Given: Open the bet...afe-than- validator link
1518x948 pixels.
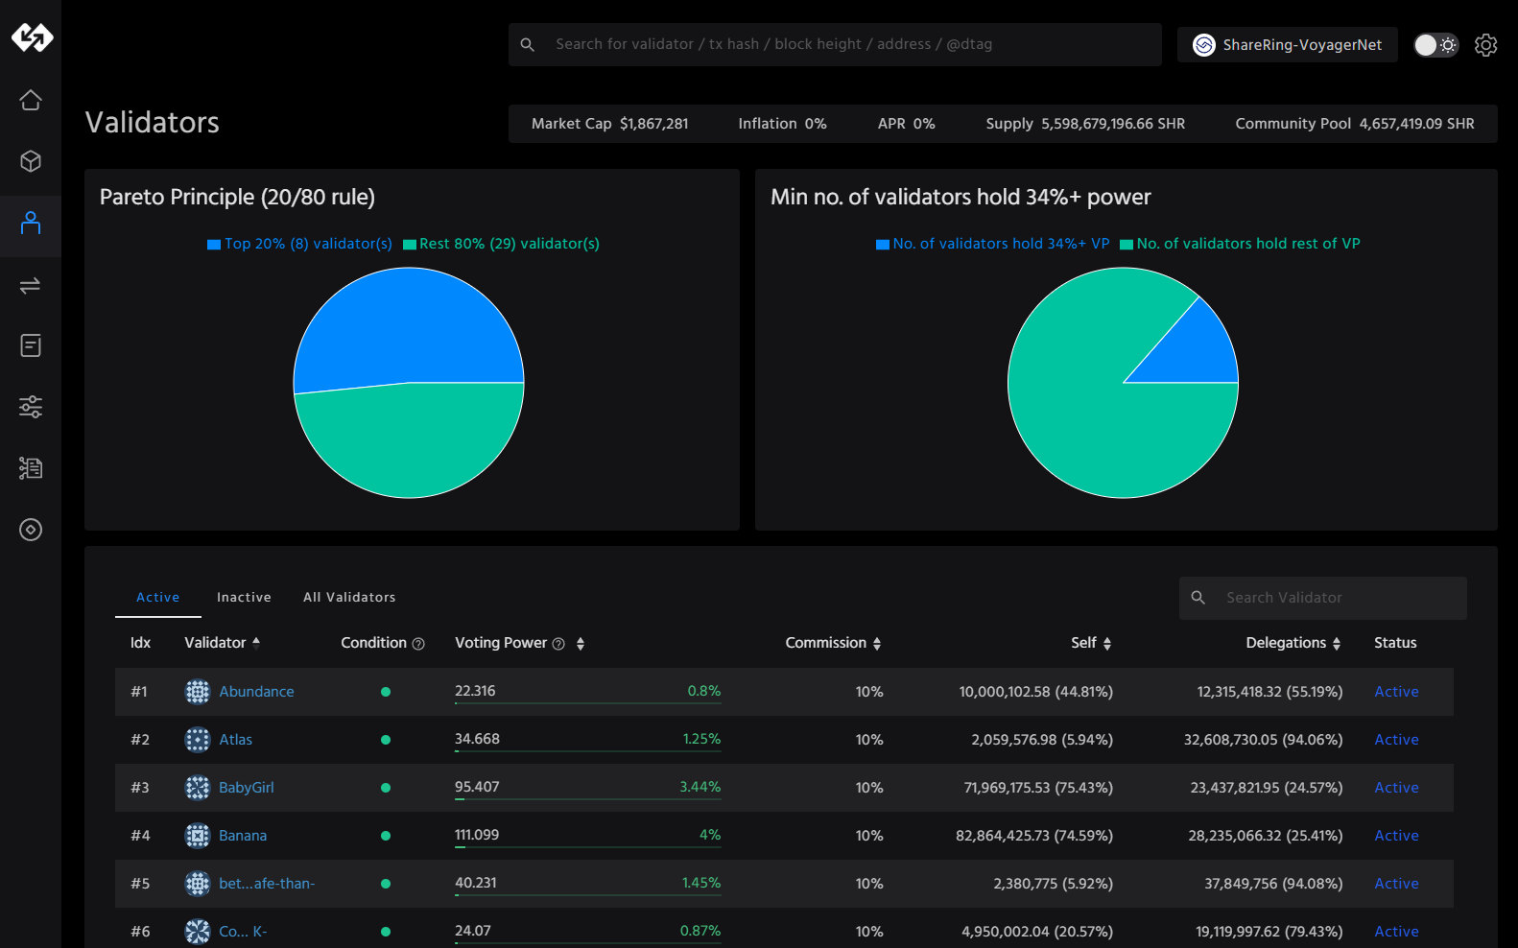Looking at the screenshot, I should (x=267, y=884).
